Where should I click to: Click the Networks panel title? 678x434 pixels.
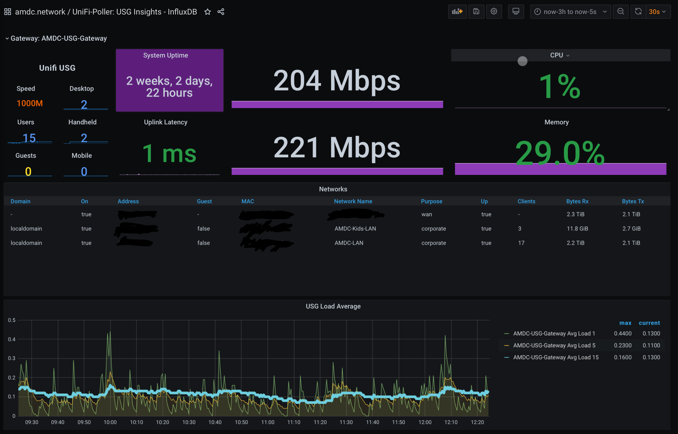coord(333,189)
